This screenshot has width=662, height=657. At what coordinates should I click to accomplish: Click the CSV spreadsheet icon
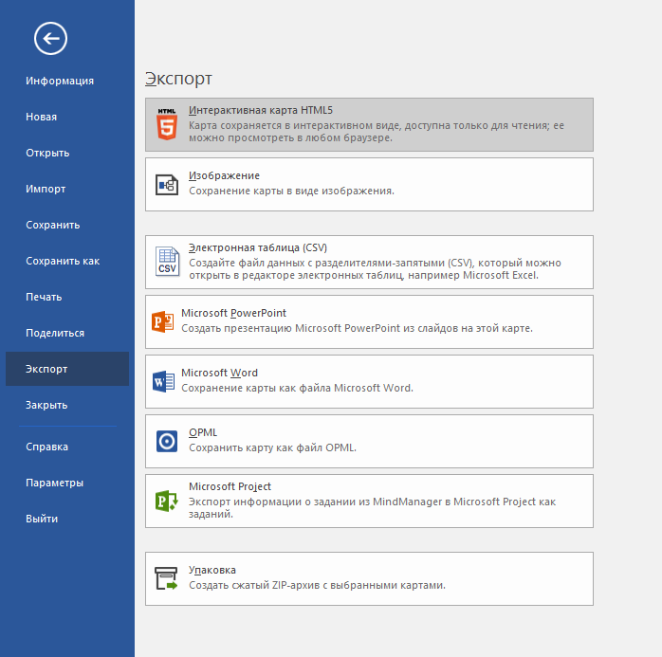pyautogui.click(x=167, y=262)
